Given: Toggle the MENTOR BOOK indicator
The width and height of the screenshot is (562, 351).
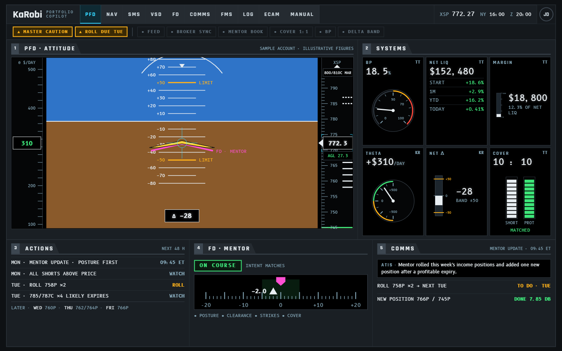Looking at the screenshot, I should click(x=243, y=32).
